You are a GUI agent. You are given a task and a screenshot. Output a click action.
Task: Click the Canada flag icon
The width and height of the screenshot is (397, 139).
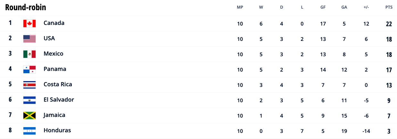click(29, 23)
